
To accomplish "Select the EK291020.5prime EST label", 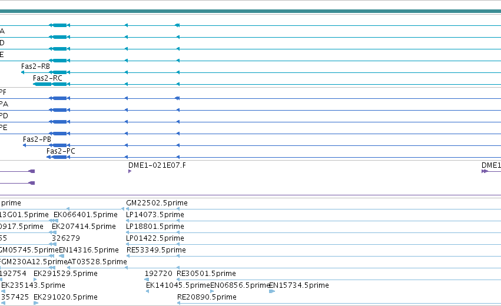I will (65, 297).
